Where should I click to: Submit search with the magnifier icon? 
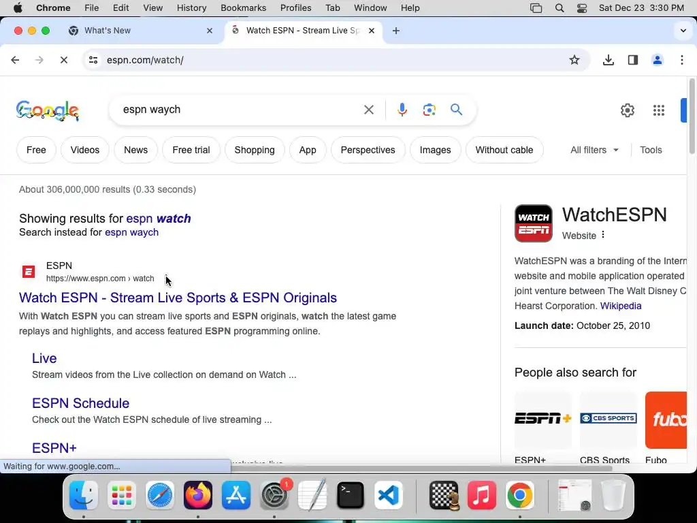[x=456, y=110]
